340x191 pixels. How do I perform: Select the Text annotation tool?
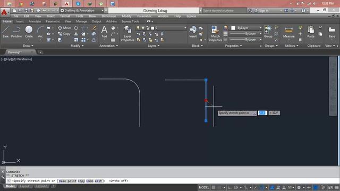point(104,32)
